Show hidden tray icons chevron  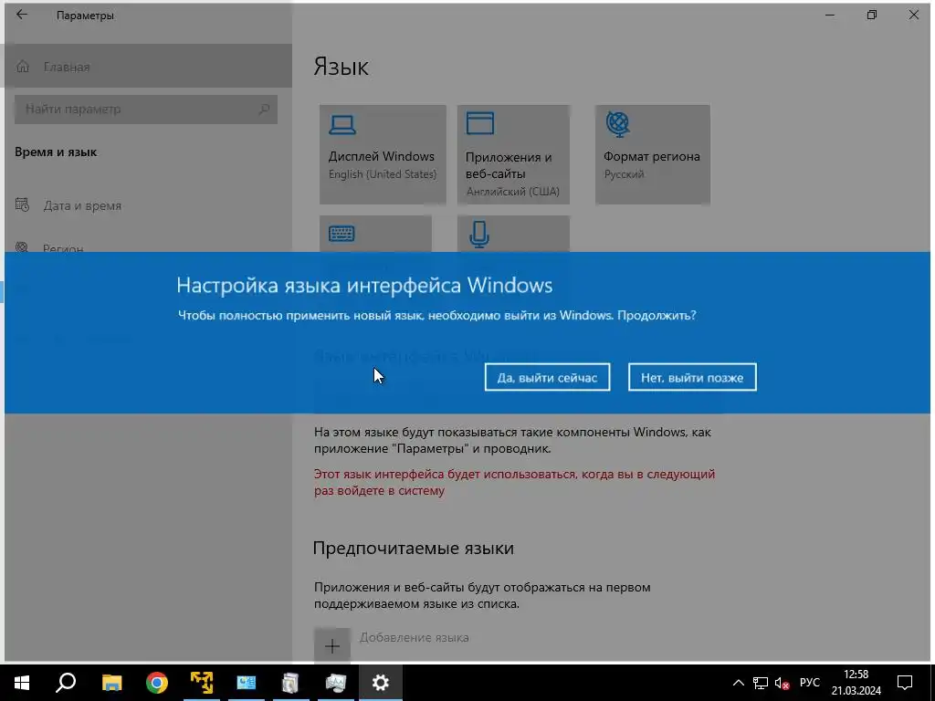pos(738,683)
